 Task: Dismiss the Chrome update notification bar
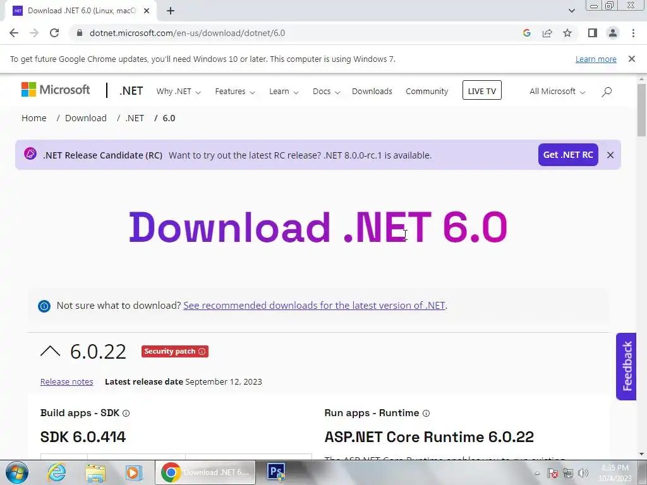(x=632, y=59)
